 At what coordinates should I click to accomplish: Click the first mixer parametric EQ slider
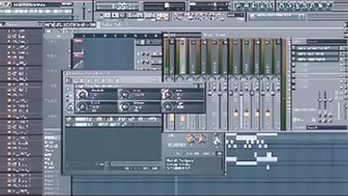click(x=320, y=100)
